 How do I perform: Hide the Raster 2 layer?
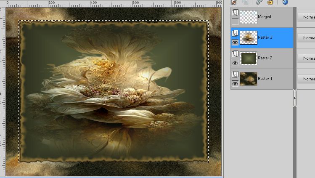[235, 62]
